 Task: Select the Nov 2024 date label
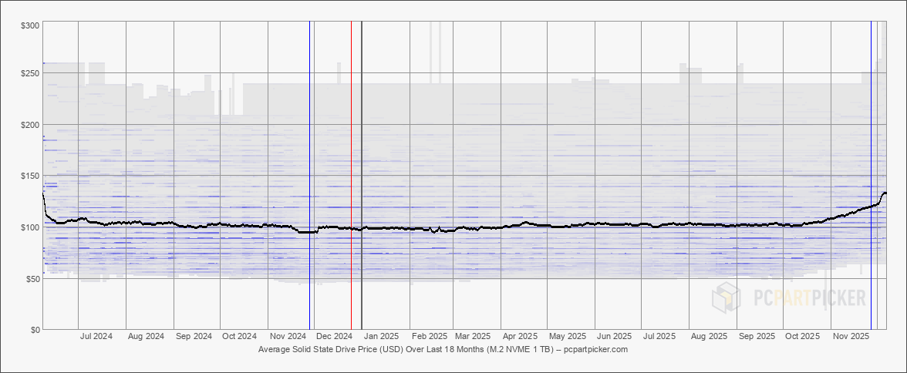287,337
